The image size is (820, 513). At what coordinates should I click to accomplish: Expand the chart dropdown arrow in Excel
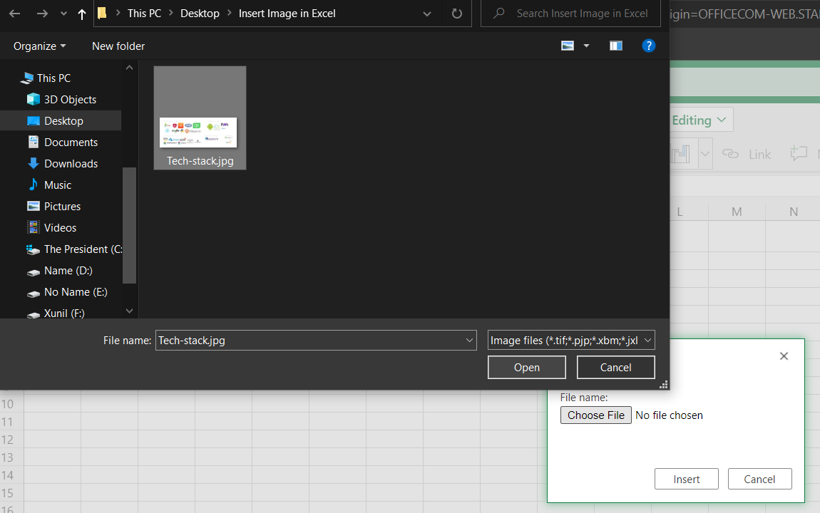(x=705, y=154)
